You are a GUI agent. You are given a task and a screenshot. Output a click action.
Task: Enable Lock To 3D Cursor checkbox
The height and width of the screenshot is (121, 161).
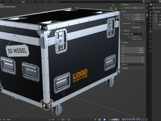click(131, 37)
